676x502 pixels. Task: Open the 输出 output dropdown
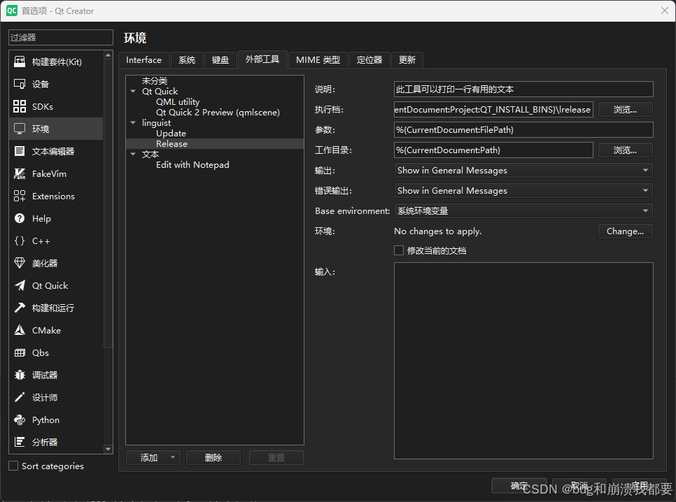point(523,170)
